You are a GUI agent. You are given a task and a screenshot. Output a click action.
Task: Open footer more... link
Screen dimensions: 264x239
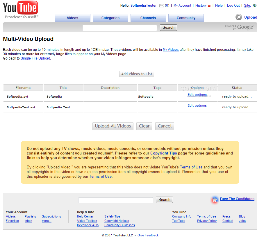point(47,221)
